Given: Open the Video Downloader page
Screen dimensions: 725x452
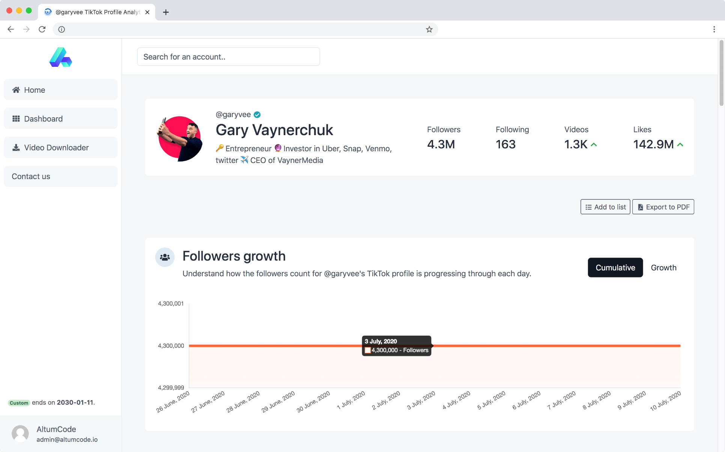Looking at the screenshot, I should point(60,148).
